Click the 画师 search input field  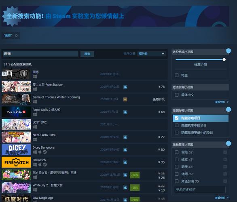coord(40,54)
